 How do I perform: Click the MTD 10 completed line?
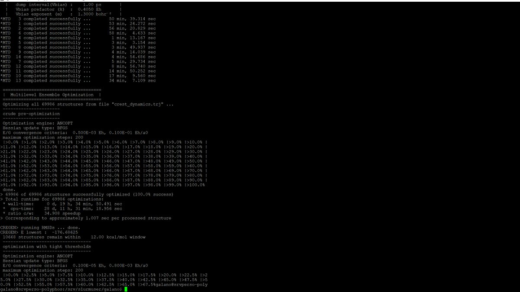pyautogui.click(x=78, y=76)
